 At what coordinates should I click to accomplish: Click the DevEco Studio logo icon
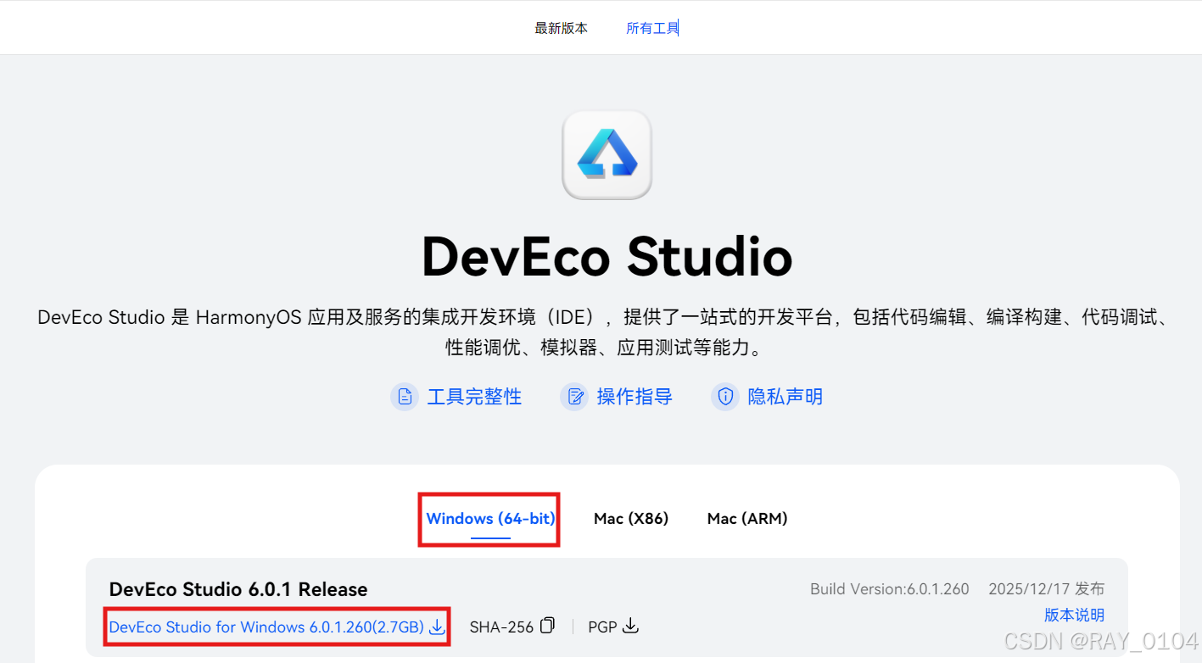(x=607, y=155)
